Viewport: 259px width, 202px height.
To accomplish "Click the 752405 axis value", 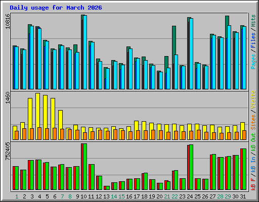I will [8, 151].
